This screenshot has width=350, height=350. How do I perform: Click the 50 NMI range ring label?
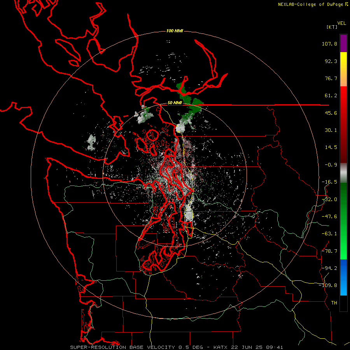click(x=175, y=103)
